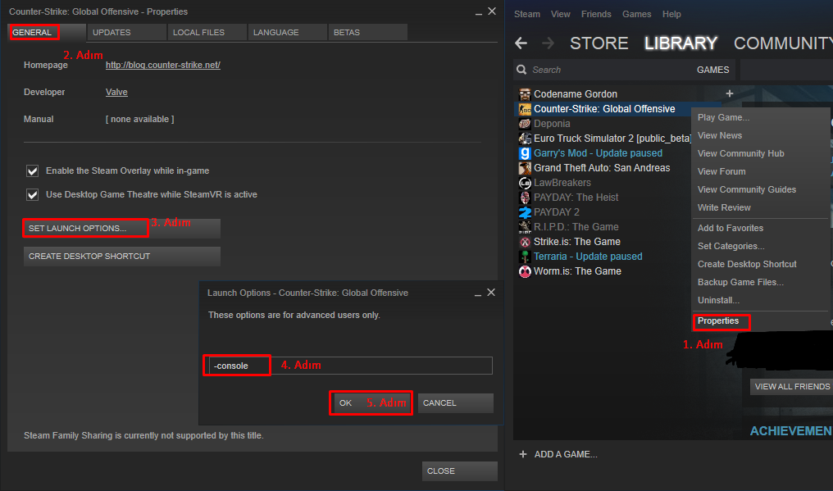
Task: Click the Euro Truck Simulator 2 icon
Action: [x=525, y=139]
